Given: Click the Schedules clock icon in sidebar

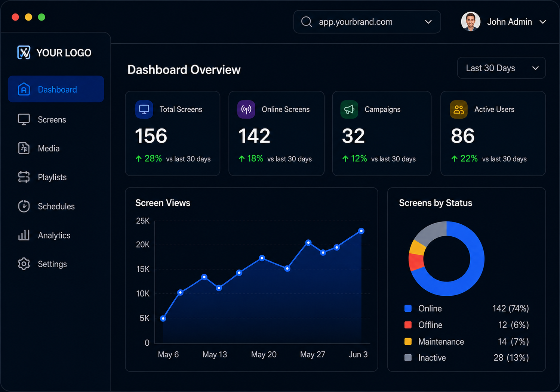Looking at the screenshot, I should 24,206.
